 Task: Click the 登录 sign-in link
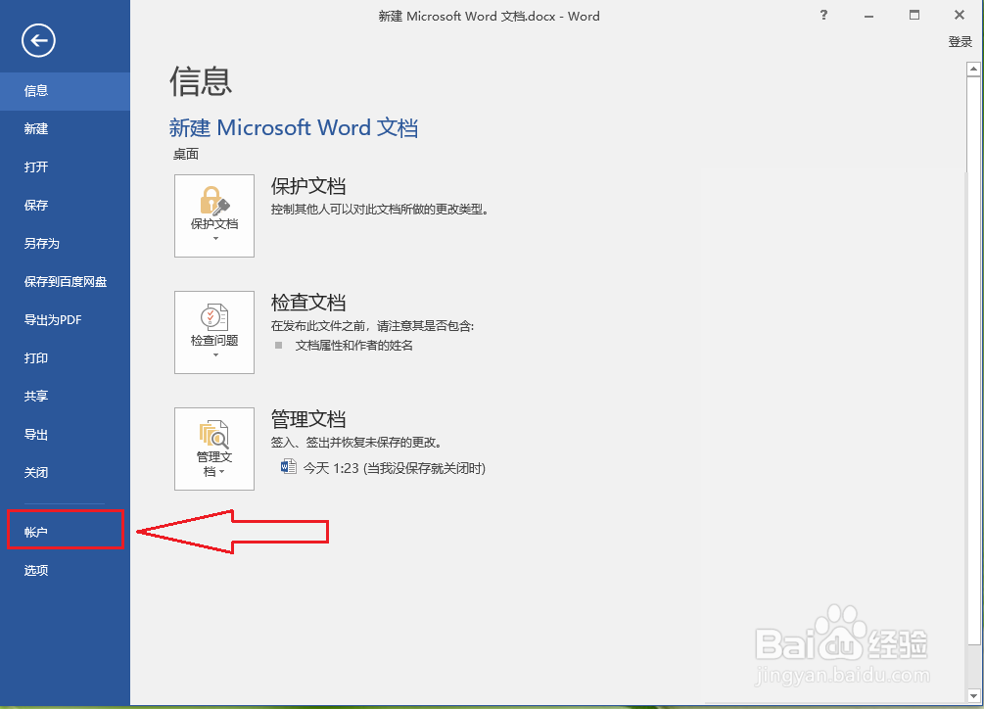960,42
